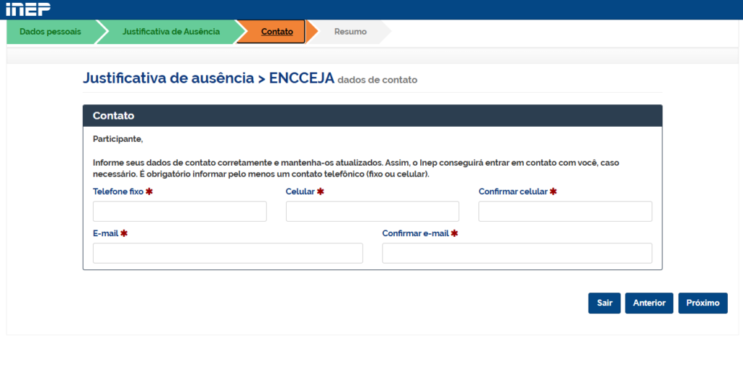This screenshot has width=743, height=373.
Task: Continue using the Próximo button
Action: coord(702,303)
